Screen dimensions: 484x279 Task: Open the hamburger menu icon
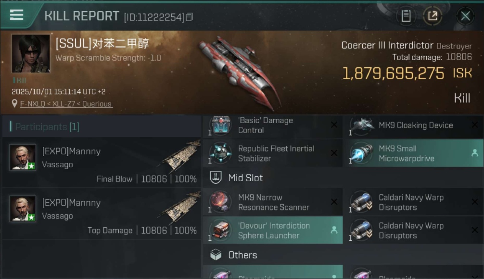pyautogui.click(x=16, y=15)
